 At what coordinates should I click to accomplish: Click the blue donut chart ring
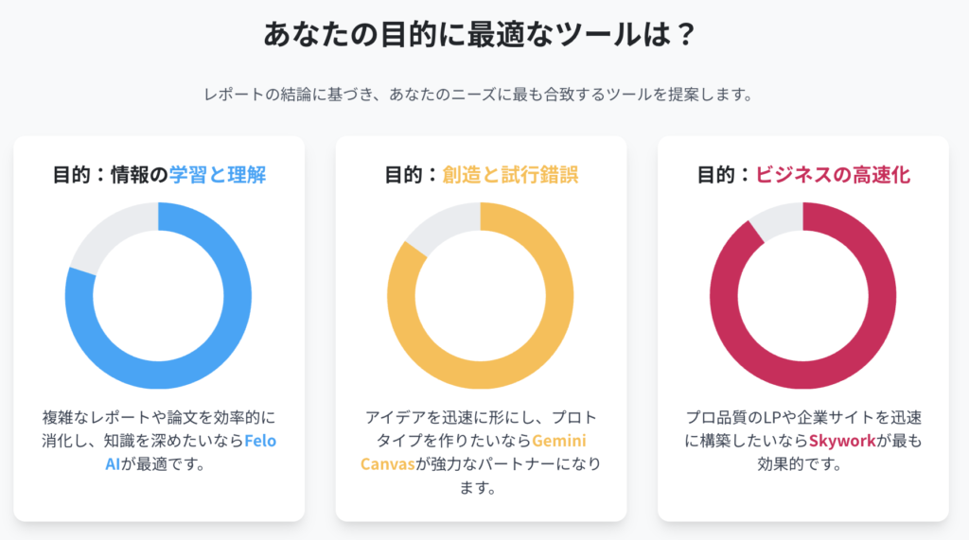click(238, 295)
